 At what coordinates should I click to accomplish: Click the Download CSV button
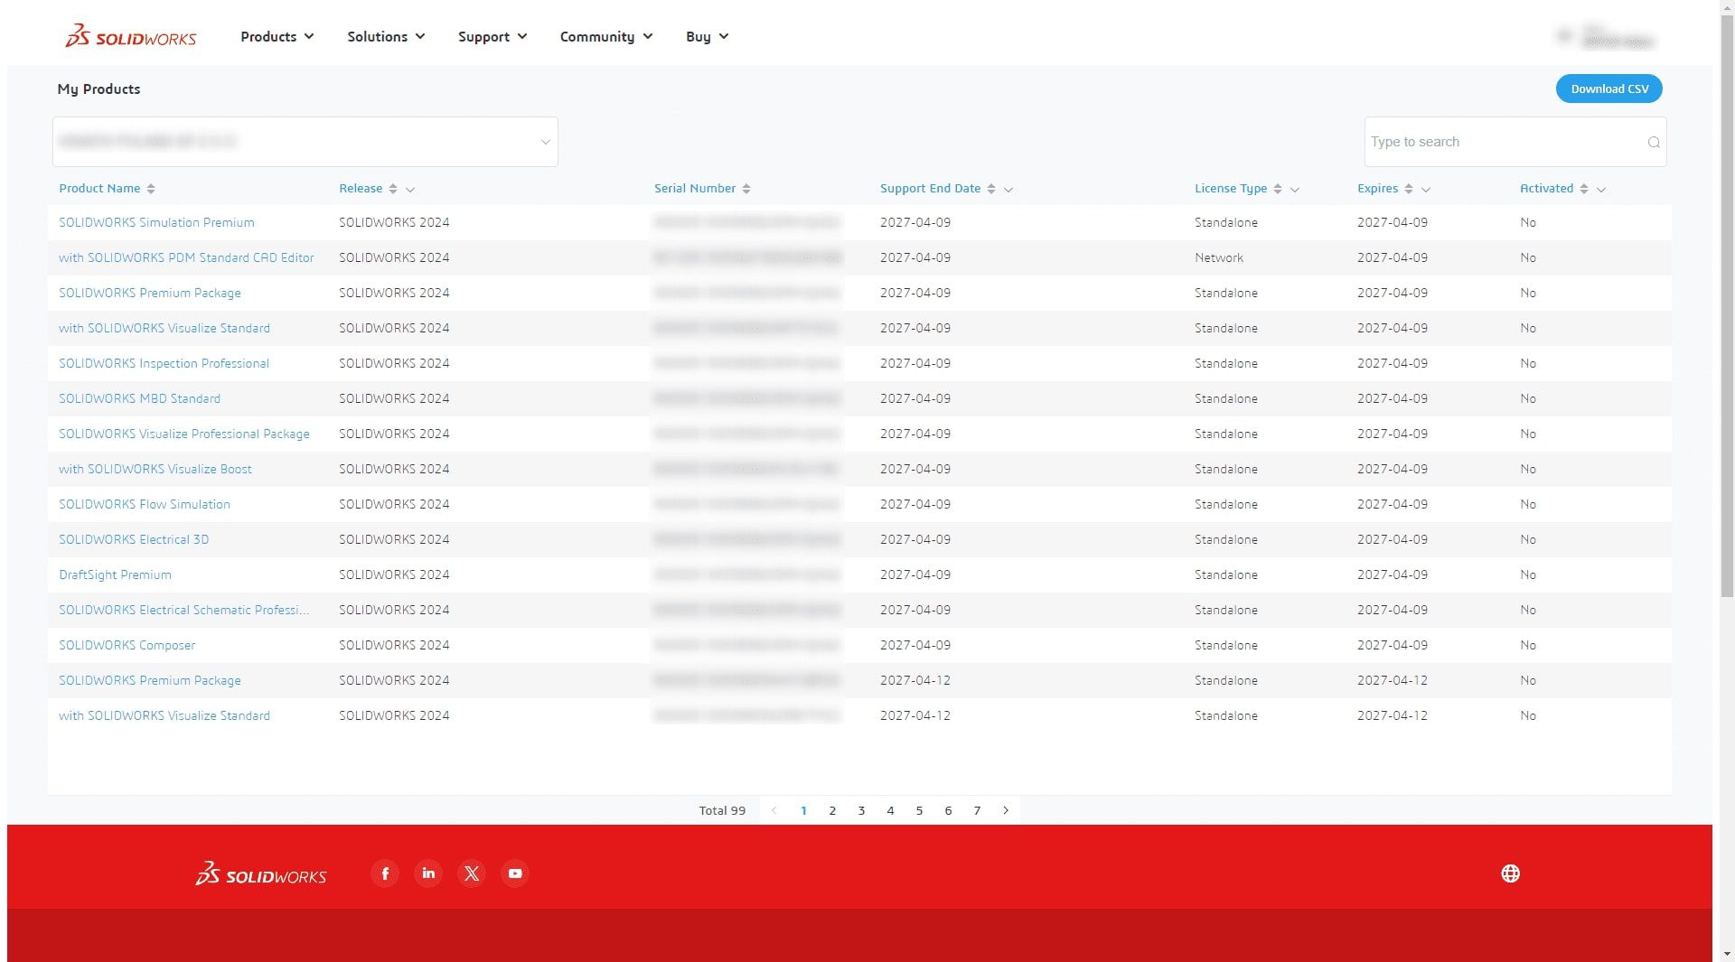pos(1609,89)
